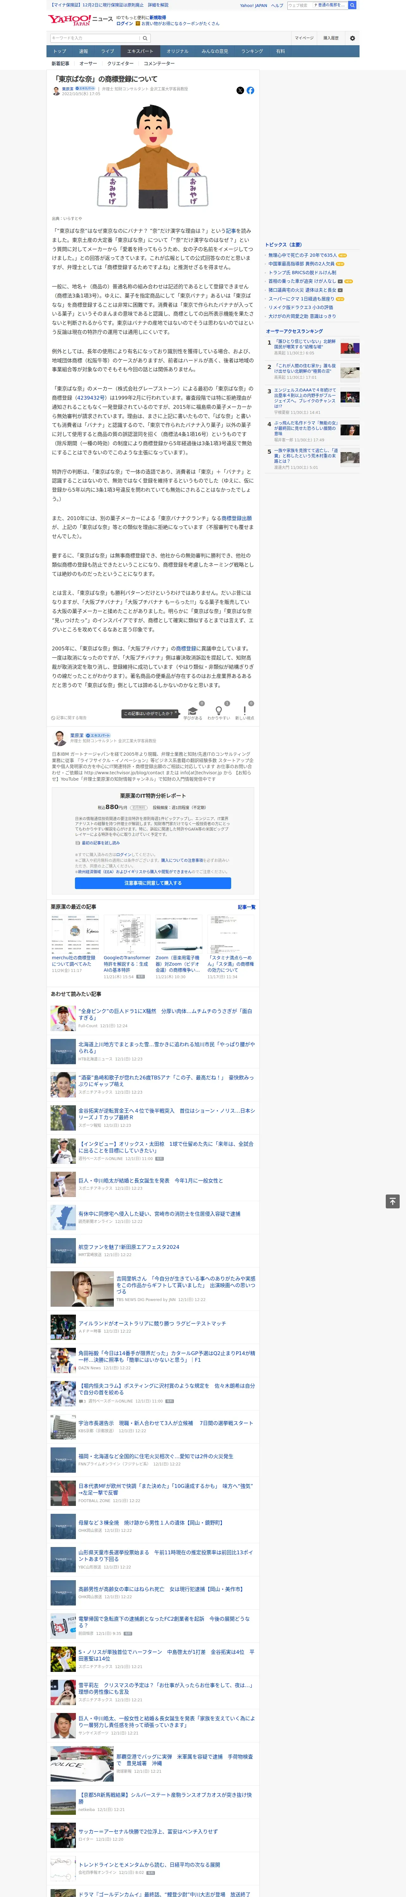Open the 有料 tab
Viewport: 406px width, 1897px height.
tap(280, 52)
